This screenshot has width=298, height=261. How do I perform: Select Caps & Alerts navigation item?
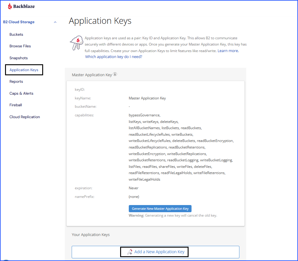(21, 93)
